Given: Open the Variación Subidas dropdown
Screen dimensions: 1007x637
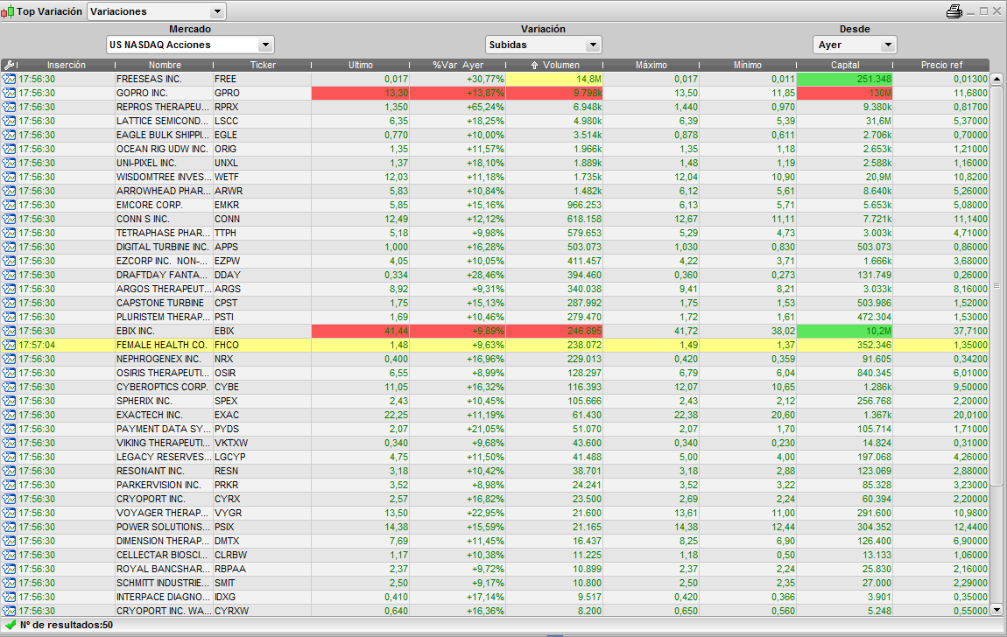Looking at the screenshot, I should click(543, 45).
